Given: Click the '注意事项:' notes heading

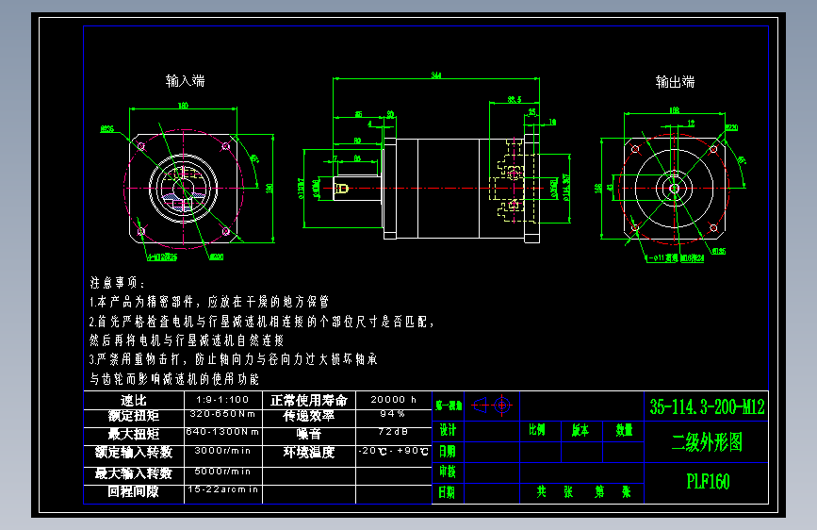Looking at the screenshot, I should click(117, 283).
